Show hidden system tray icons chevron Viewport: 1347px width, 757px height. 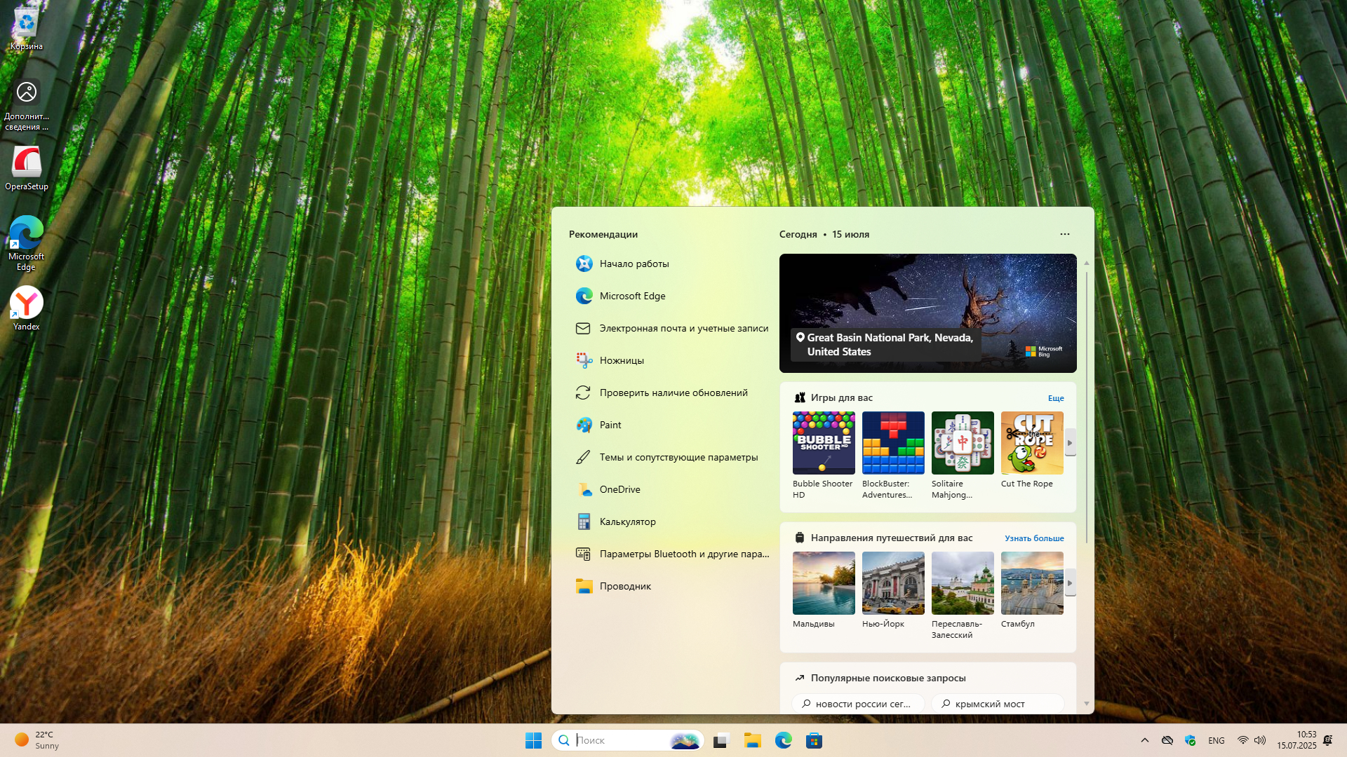(x=1144, y=740)
